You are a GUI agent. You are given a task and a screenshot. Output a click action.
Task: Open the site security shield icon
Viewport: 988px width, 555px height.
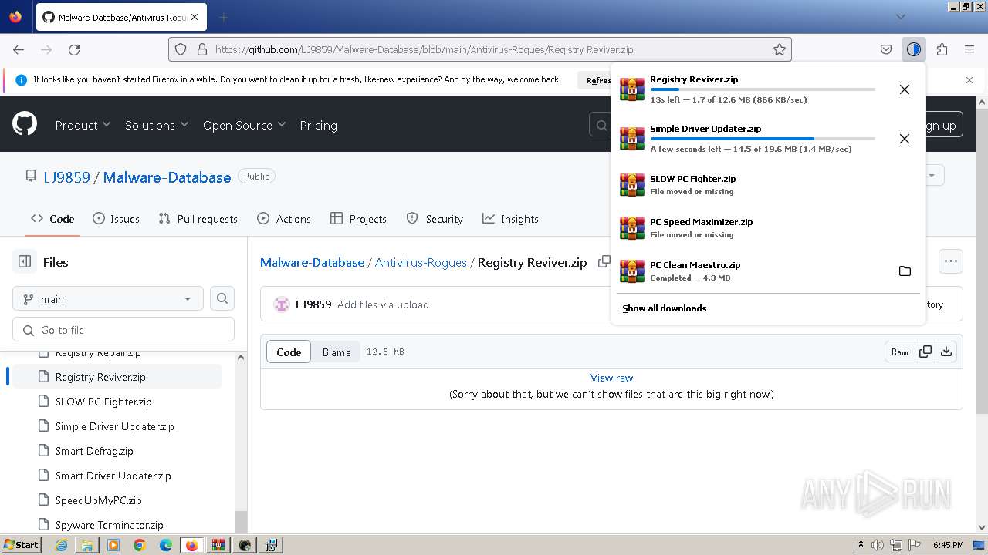pyautogui.click(x=181, y=49)
